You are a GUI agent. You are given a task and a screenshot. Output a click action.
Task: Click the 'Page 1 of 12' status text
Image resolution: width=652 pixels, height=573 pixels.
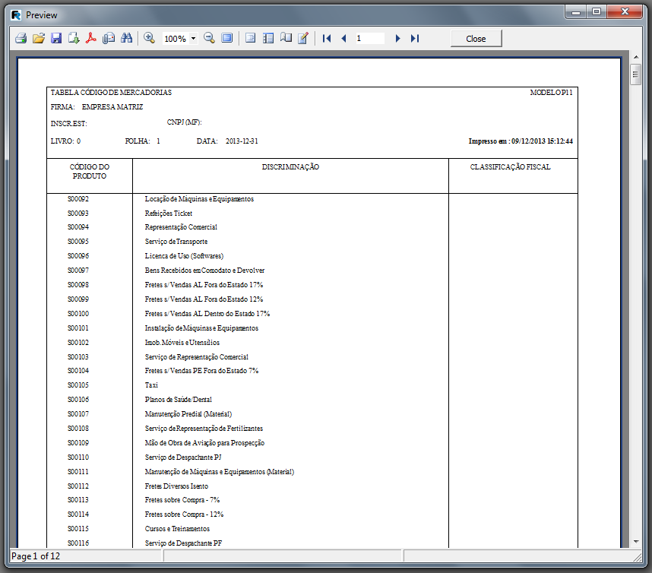point(36,556)
